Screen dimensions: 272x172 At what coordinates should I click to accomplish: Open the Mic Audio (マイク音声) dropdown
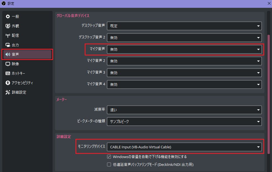tap(184, 49)
